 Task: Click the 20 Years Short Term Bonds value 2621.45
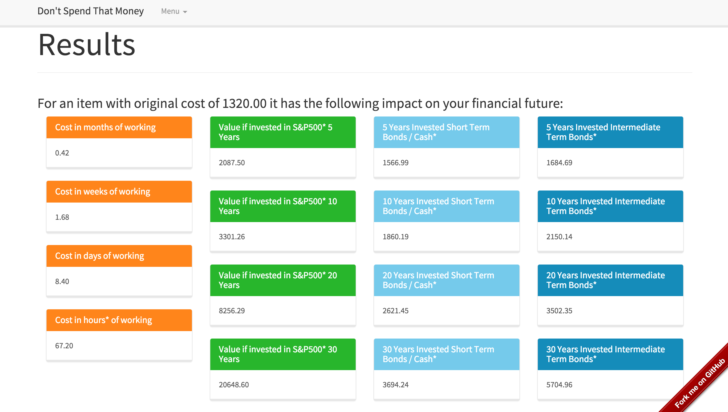tap(395, 311)
